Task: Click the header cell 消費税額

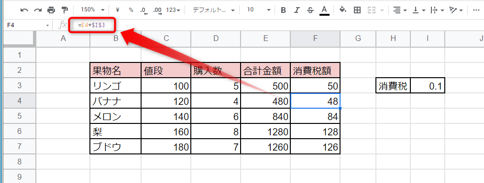Action: tap(315, 71)
